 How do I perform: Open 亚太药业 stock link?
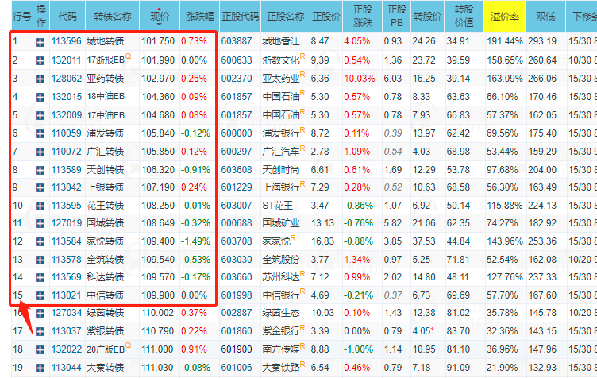click(x=281, y=79)
